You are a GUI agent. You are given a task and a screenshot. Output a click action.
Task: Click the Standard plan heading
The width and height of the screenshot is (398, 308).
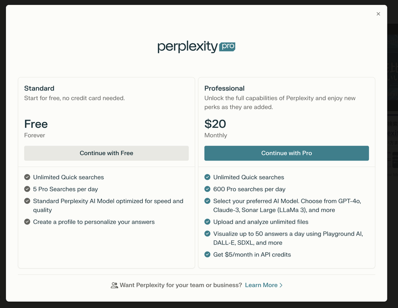pyautogui.click(x=39, y=88)
